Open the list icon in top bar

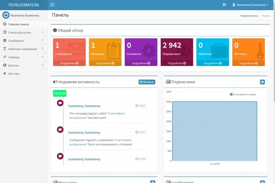click(224, 5)
